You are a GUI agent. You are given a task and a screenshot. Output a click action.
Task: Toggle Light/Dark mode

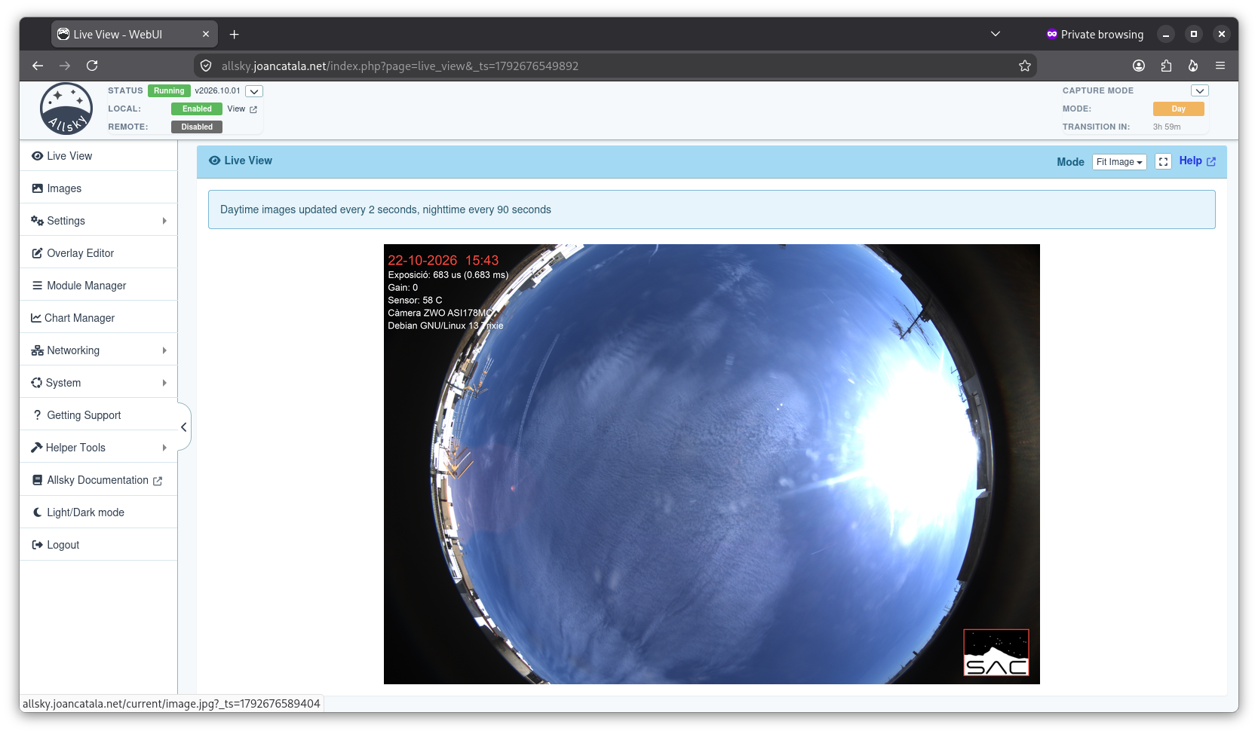98,512
